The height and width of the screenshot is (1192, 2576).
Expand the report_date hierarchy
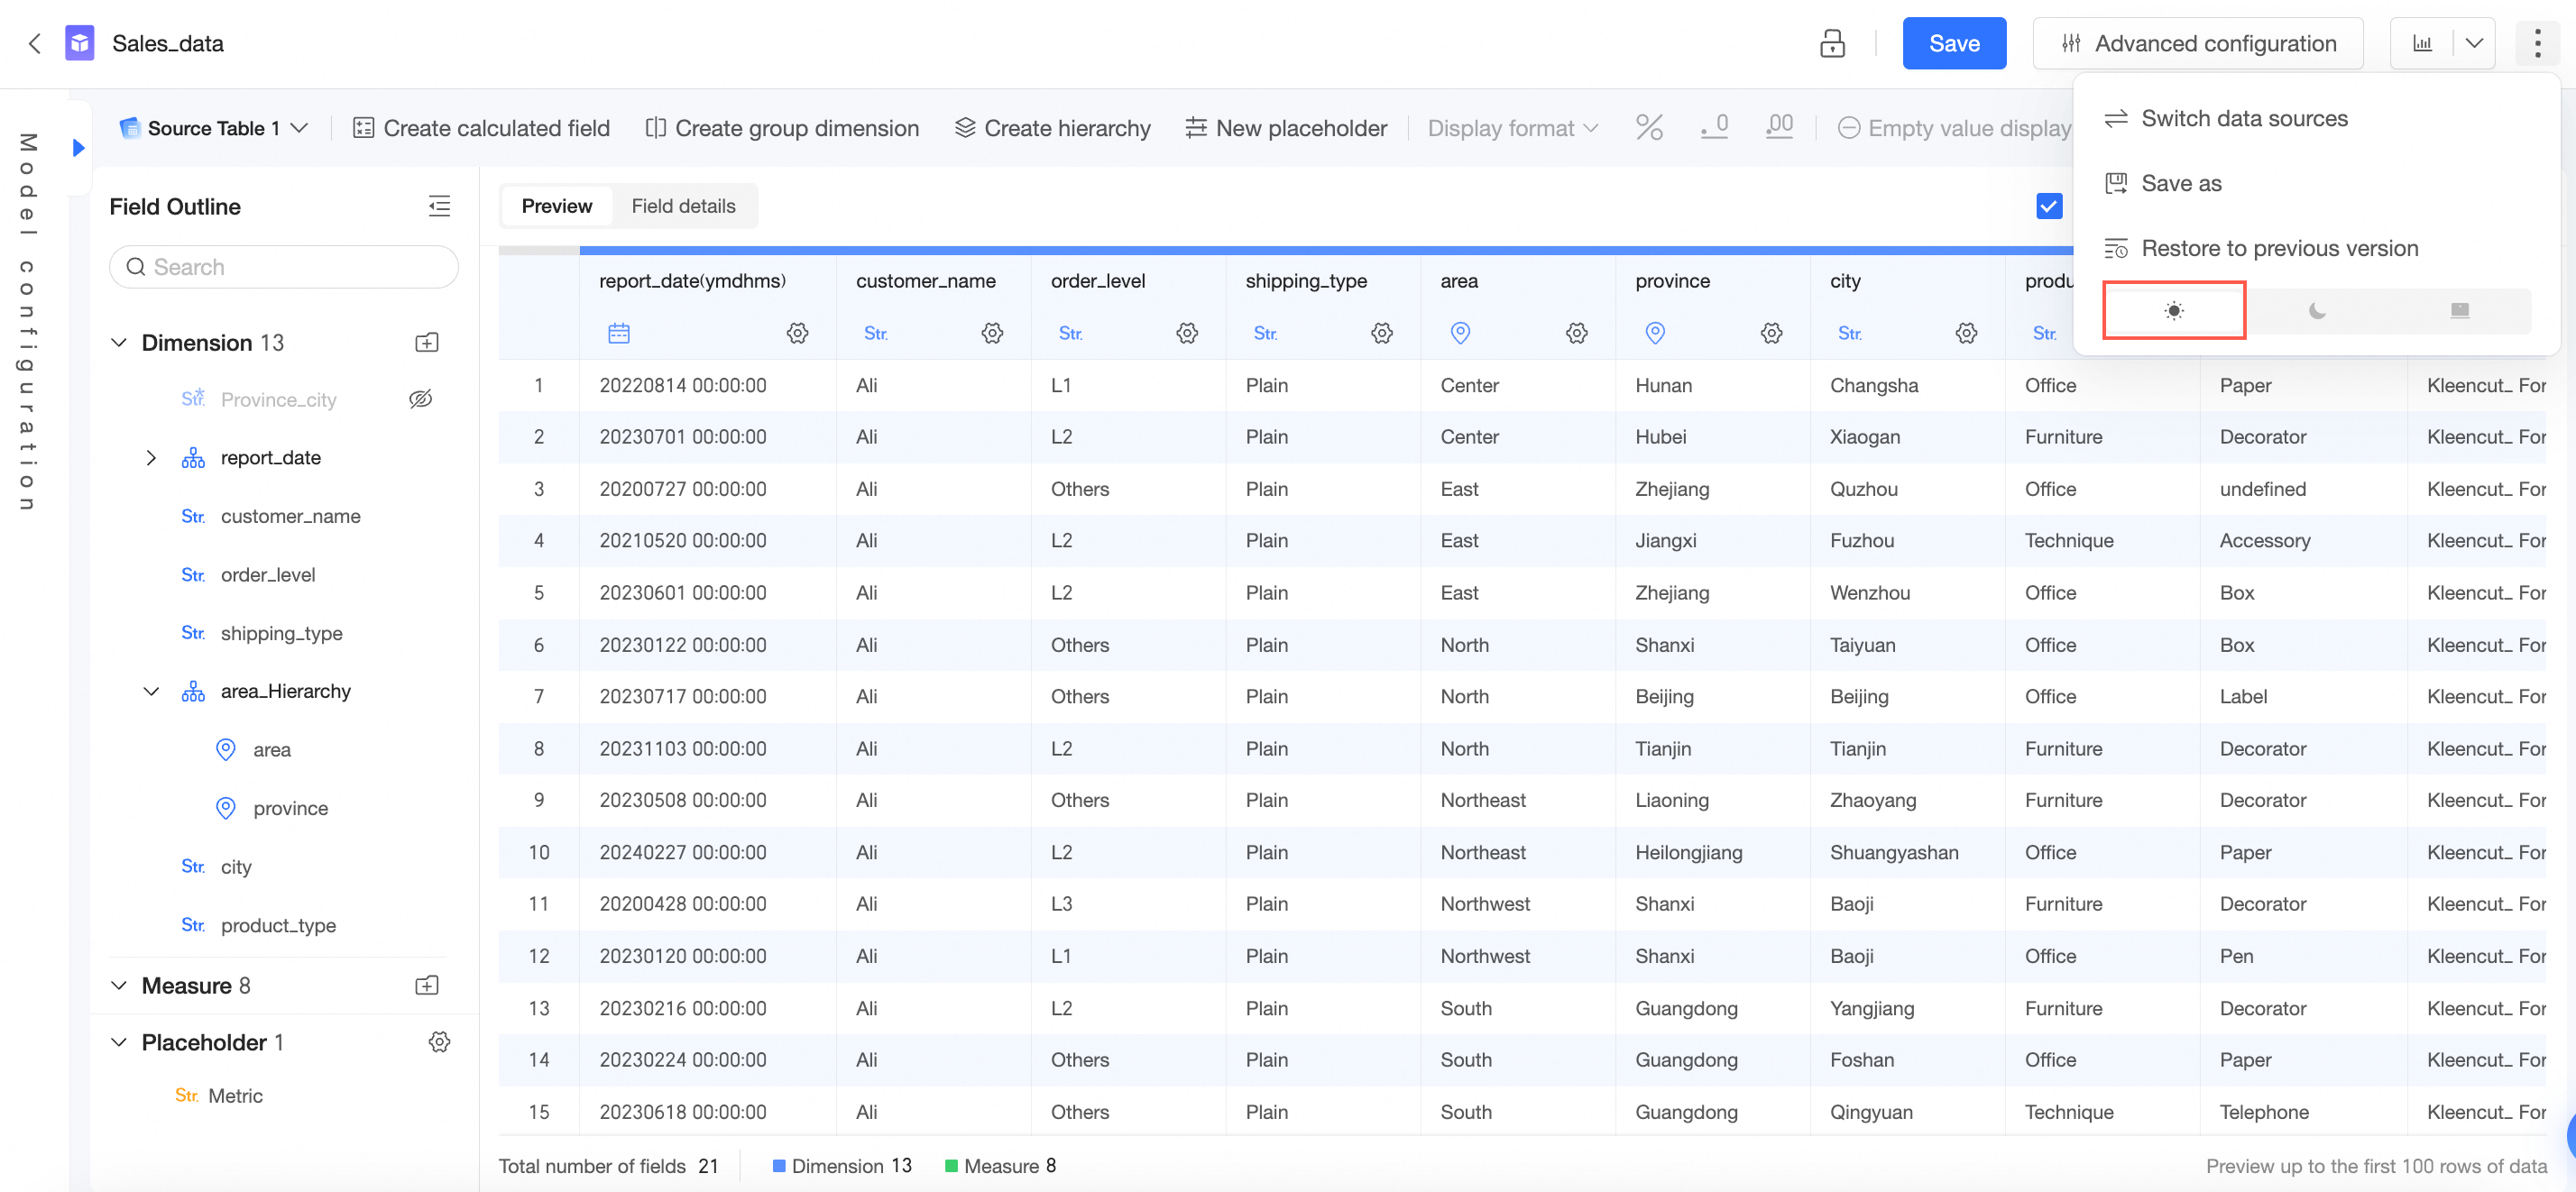[151, 458]
